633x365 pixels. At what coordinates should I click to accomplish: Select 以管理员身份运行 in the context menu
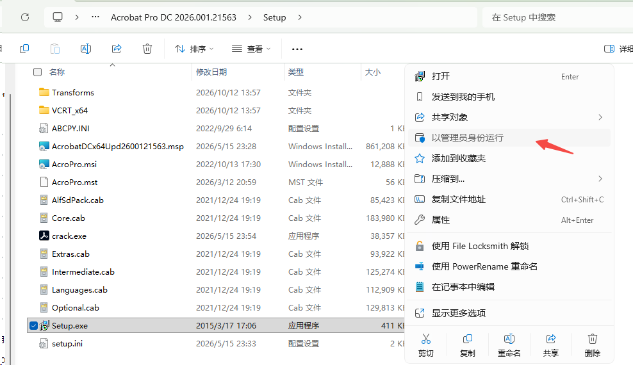(509, 138)
